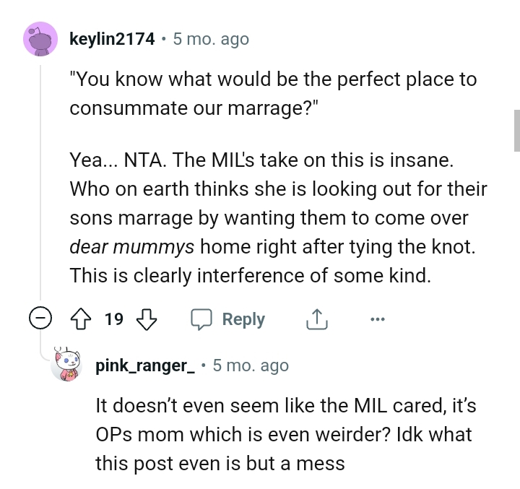Click the share icon beside Reply
This screenshot has width=520, height=489.
click(x=317, y=319)
